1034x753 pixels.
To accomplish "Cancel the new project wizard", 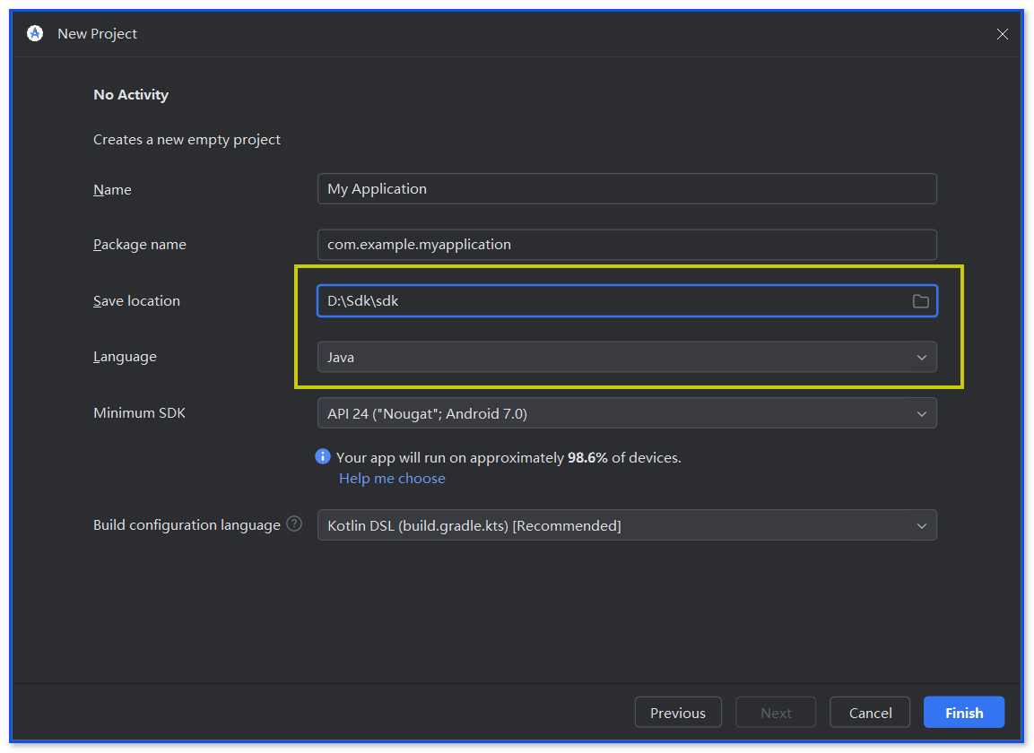I will point(870,713).
